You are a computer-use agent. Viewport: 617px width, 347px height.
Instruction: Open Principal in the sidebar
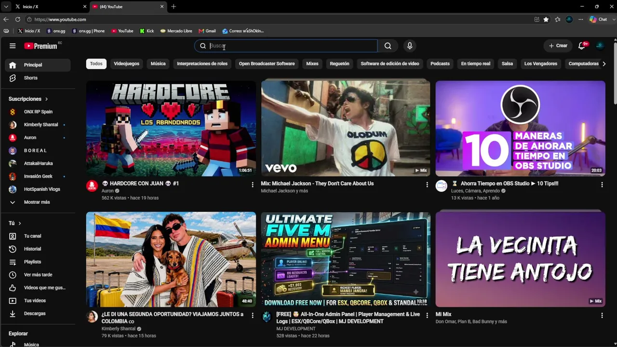click(39, 65)
